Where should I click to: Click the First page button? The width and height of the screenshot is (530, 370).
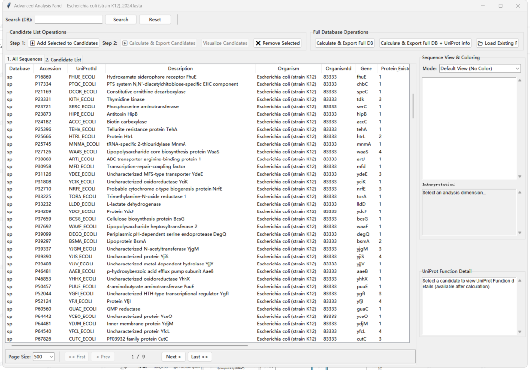point(77,356)
